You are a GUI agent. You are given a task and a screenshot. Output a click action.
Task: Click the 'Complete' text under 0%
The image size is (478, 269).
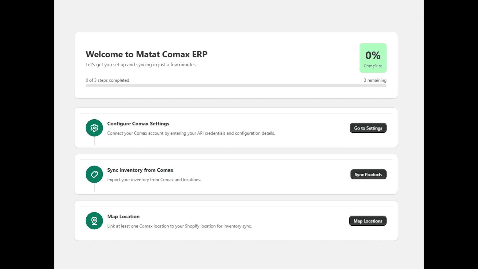coord(373,66)
